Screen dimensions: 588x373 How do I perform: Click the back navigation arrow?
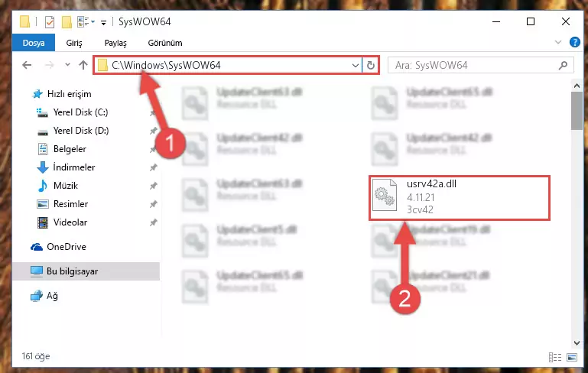27,65
